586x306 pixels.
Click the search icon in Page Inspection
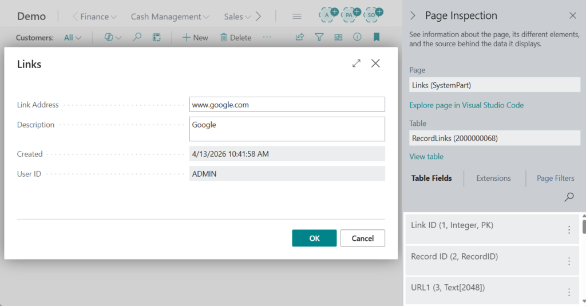(569, 197)
